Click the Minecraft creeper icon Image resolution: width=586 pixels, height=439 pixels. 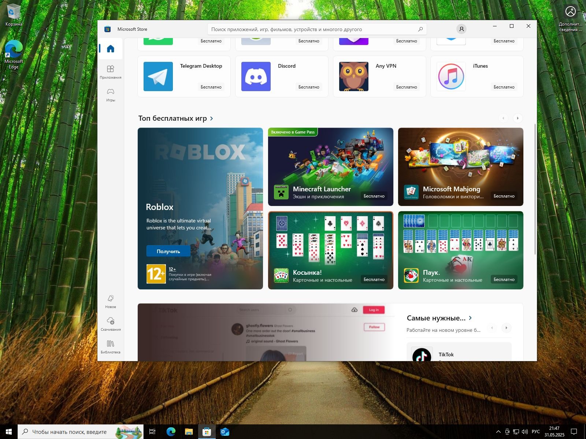281,192
